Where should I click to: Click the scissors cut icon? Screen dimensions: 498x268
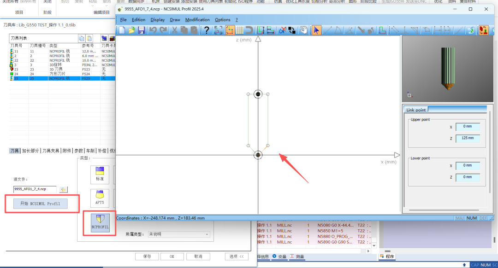click(x=174, y=30)
